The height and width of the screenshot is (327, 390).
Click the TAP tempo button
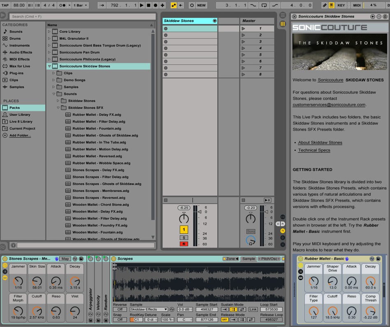coord(5,5)
